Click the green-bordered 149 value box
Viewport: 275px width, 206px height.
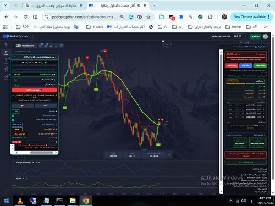15,112
